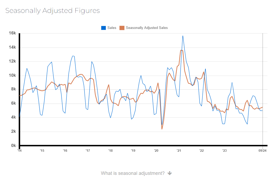Click the '21 year tick label
273x183 pixels.
pos(179,151)
